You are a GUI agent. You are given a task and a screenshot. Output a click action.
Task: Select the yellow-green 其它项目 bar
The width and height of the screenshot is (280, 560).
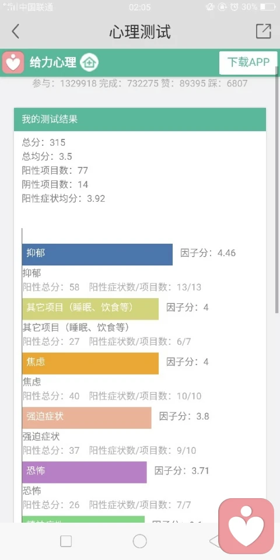coord(90,309)
